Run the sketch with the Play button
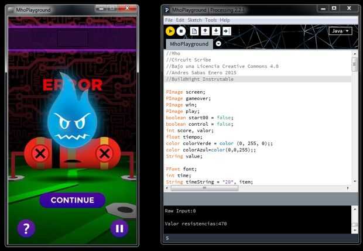Viewport: 363px width, 251px height. tap(170, 31)
